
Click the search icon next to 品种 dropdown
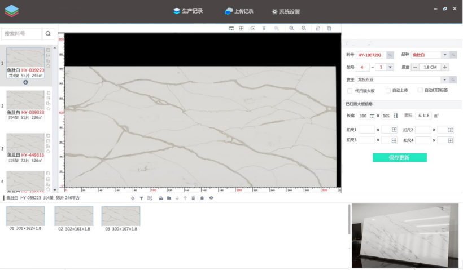tap(453, 55)
